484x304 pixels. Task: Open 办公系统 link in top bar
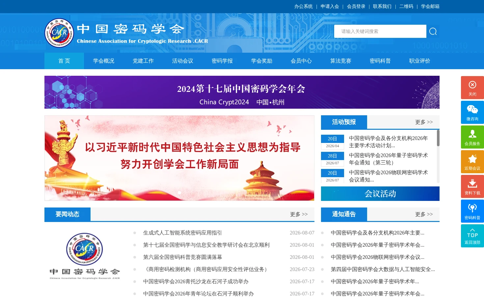click(304, 6)
